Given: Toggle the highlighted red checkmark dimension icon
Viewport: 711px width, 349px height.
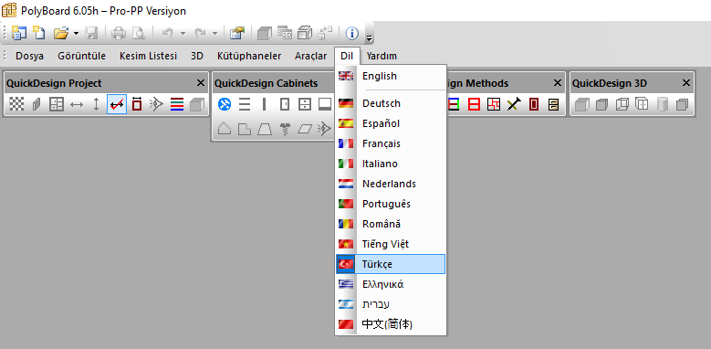Looking at the screenshot, I should (117, 104).
